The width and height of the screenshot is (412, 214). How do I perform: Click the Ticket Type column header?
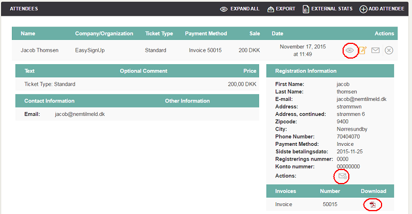[159, 34]
